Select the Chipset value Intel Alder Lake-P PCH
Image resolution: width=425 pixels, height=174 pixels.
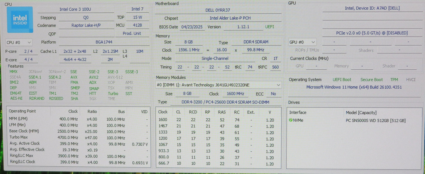(230, 18)
